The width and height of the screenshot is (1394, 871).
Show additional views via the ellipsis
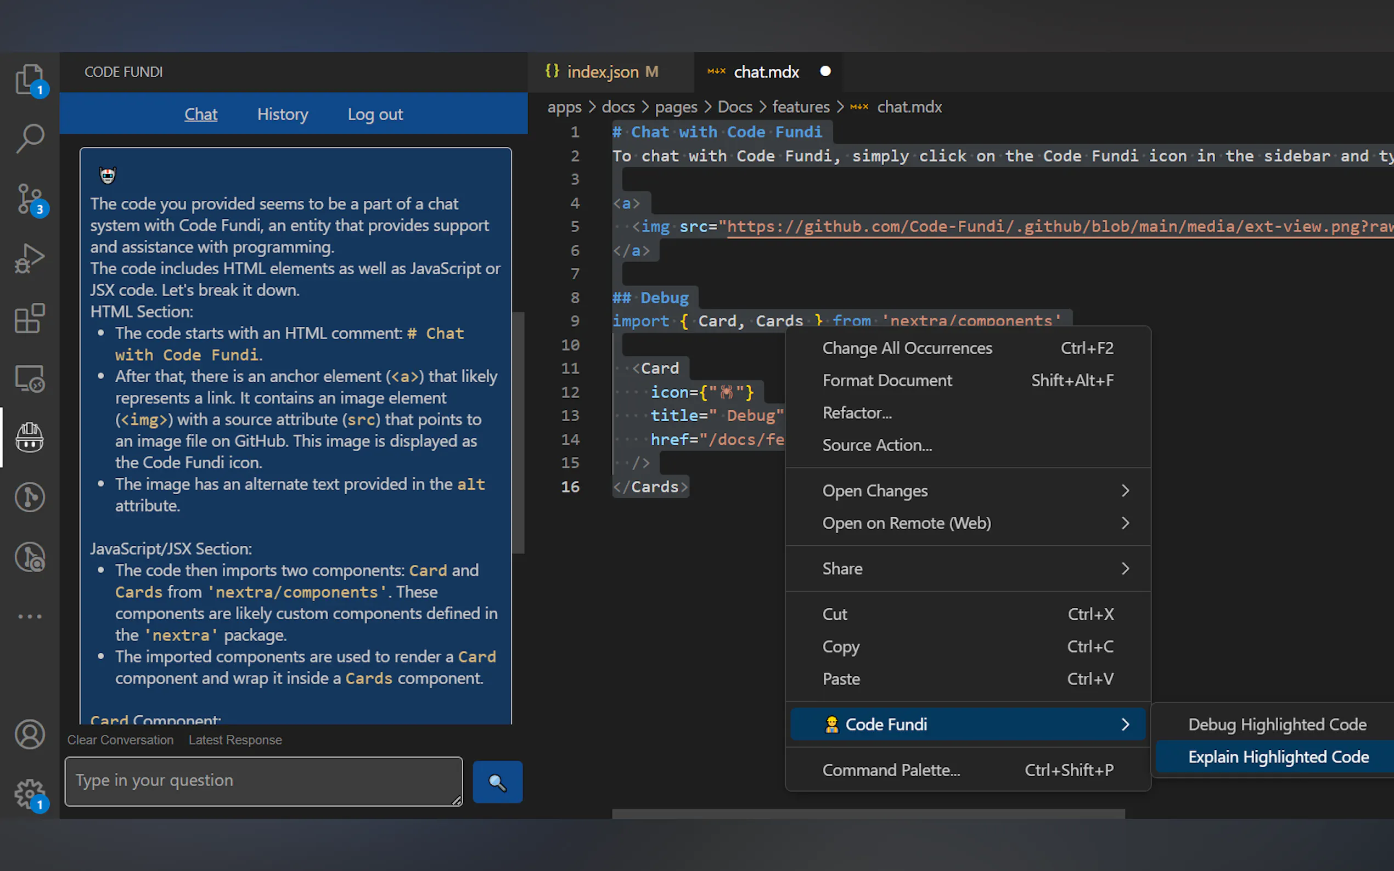coord(30,617)
